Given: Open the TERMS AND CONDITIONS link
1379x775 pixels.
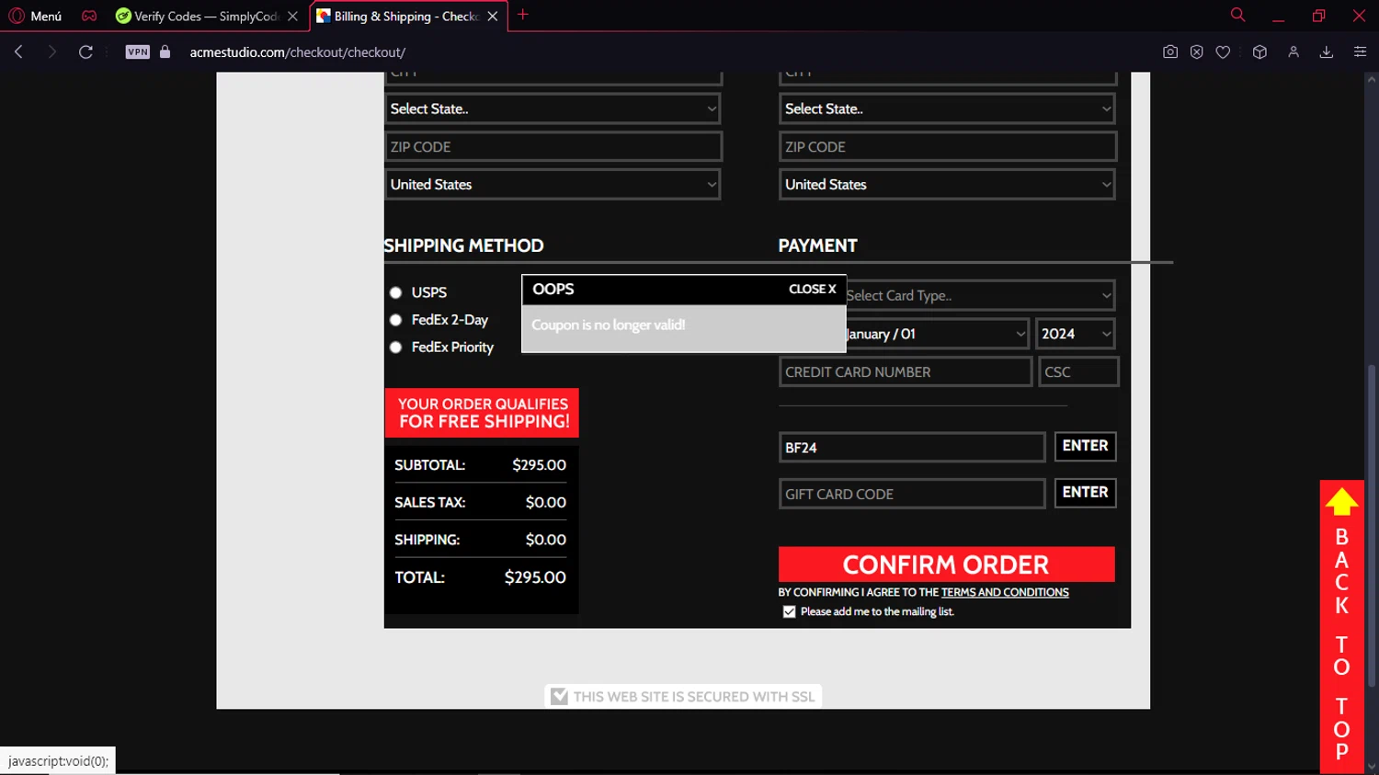Looking at the screenshot, I should click(x=1005, y=592).
